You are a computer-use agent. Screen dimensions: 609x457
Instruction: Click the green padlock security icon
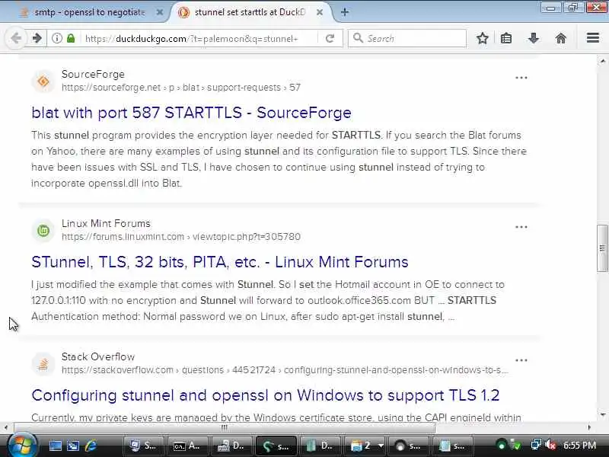[71, 38]
